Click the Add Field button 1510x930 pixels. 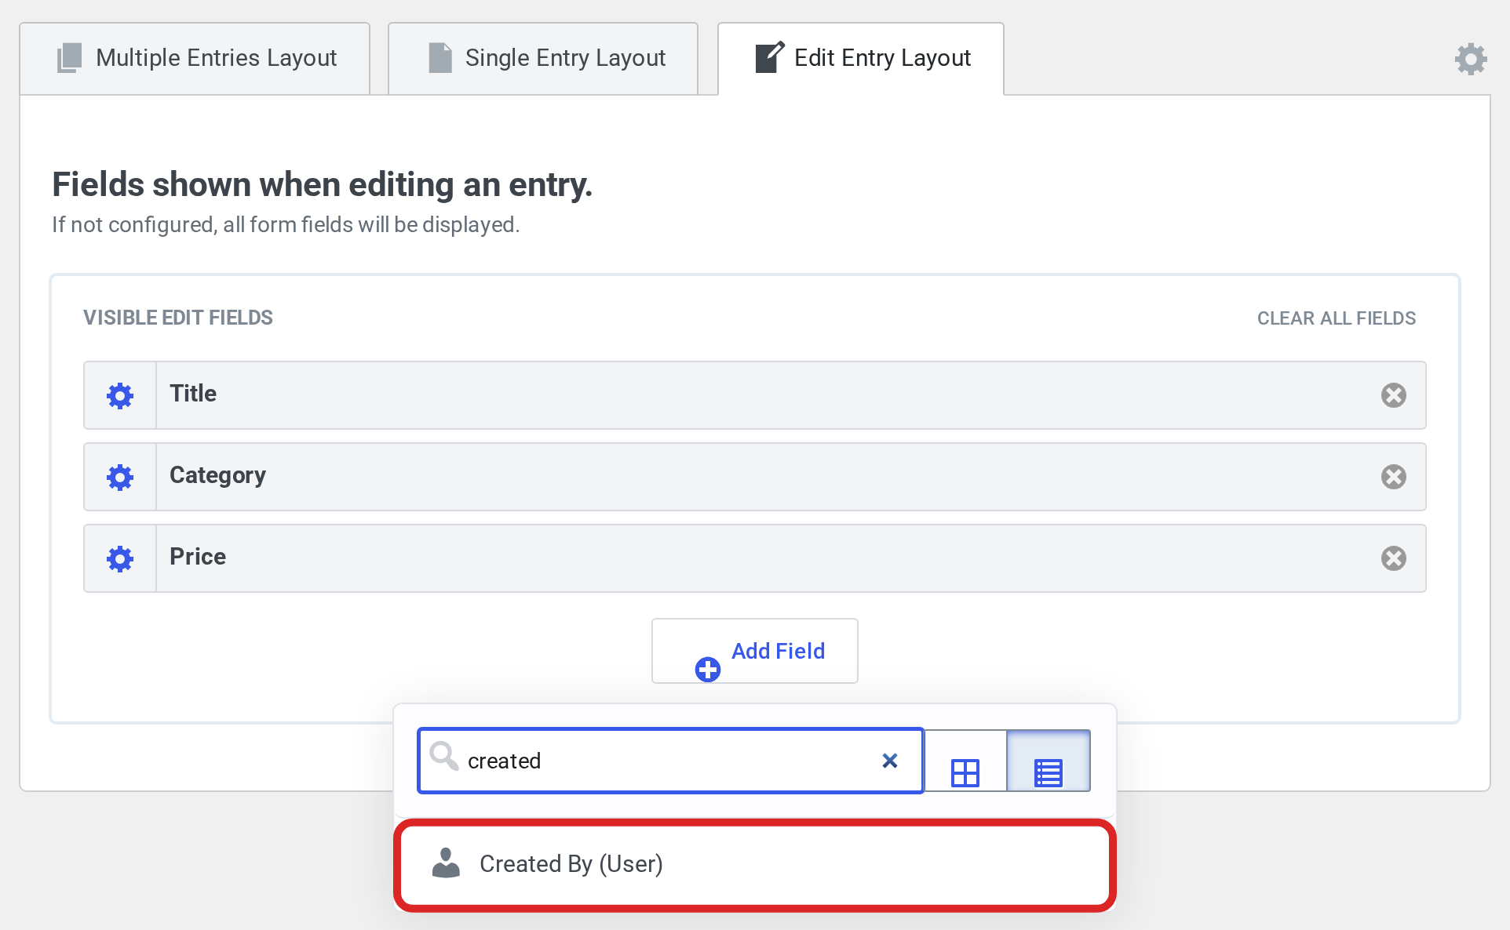755,651
